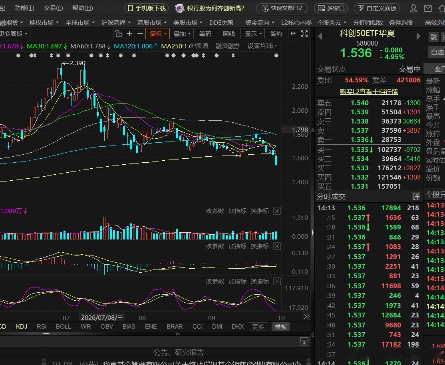The width and height of the screenshot is (445, 365).
Task: Click 银行股为何齐创新高 news link
Action: [x=215, y=8]
